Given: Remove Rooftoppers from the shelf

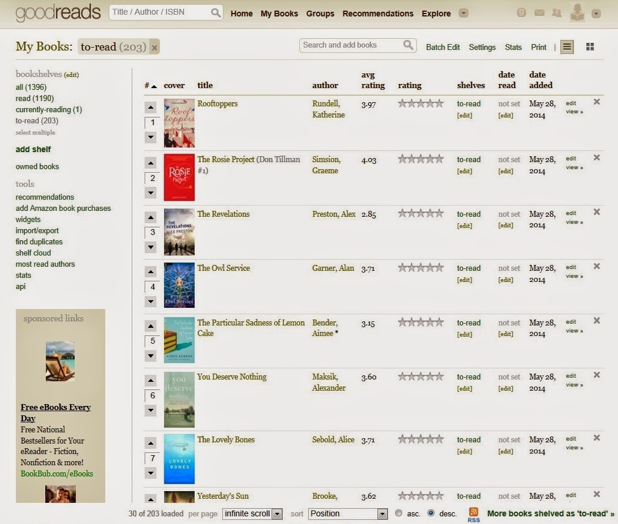Looking at the screenshot, I should point(597,102).
